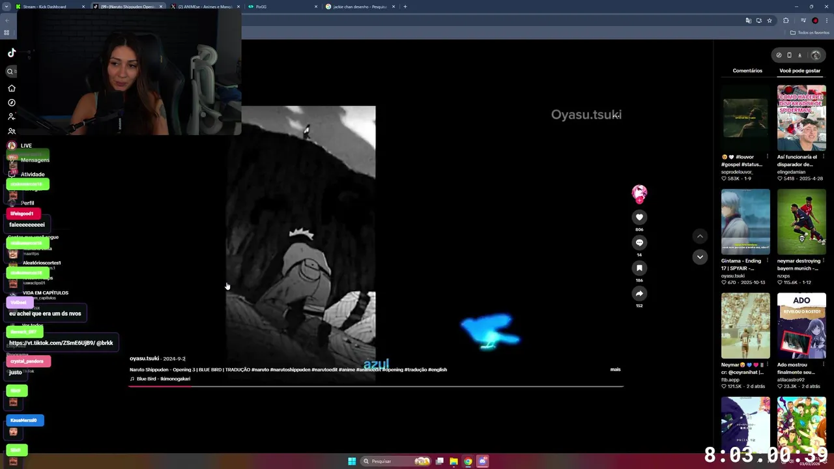The height and width of the screenshot is (469, 834).
Task: Open Chrome media controls icon
Action: click(x=803, y=20)
